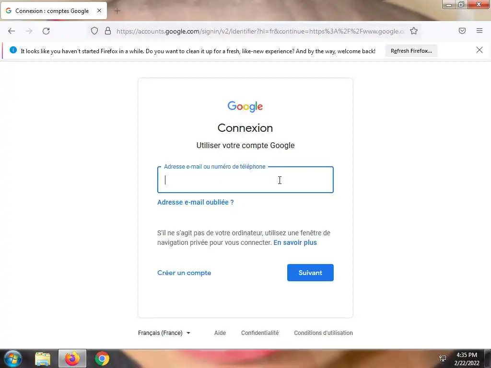Click the Refresh Firefox... button
Screen dimensions: 491x368
tap(411, 51)
